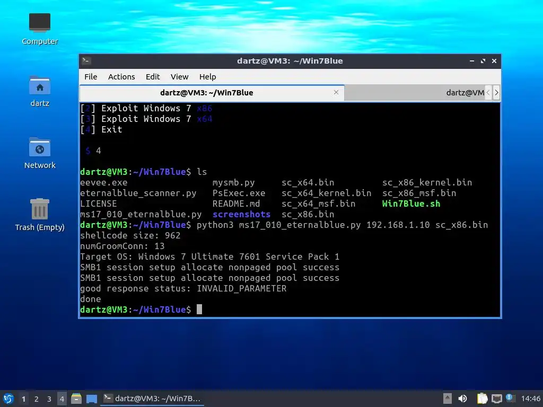
Task: Switch to workspace 2 in pager
Action: (x=37, y=399)
